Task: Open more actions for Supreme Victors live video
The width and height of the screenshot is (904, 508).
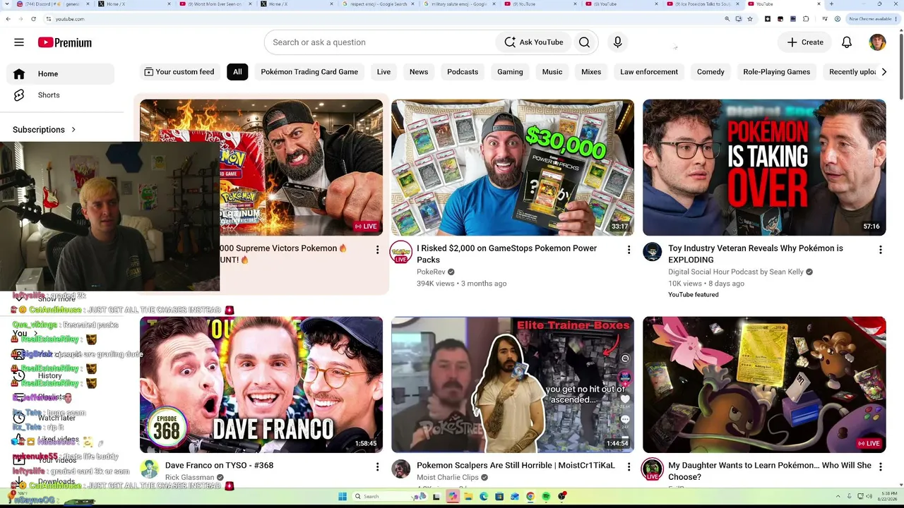Action: point(377,250)
